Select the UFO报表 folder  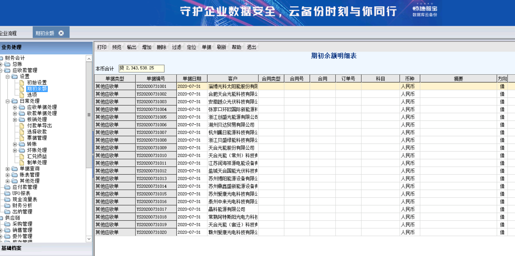(x=21, y=193)
